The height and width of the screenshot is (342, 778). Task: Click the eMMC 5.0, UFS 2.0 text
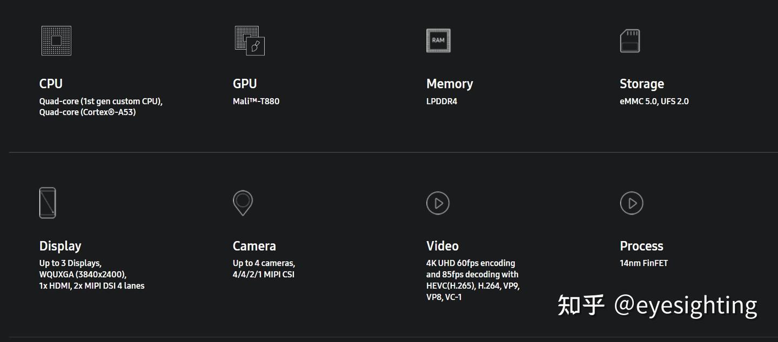(x=654, y=101)
